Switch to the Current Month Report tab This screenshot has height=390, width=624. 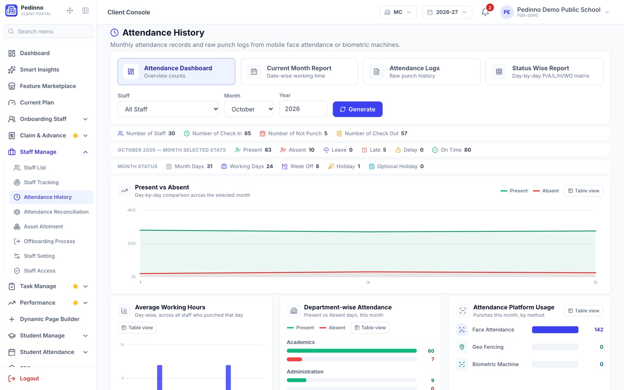[x=299, y=71]
